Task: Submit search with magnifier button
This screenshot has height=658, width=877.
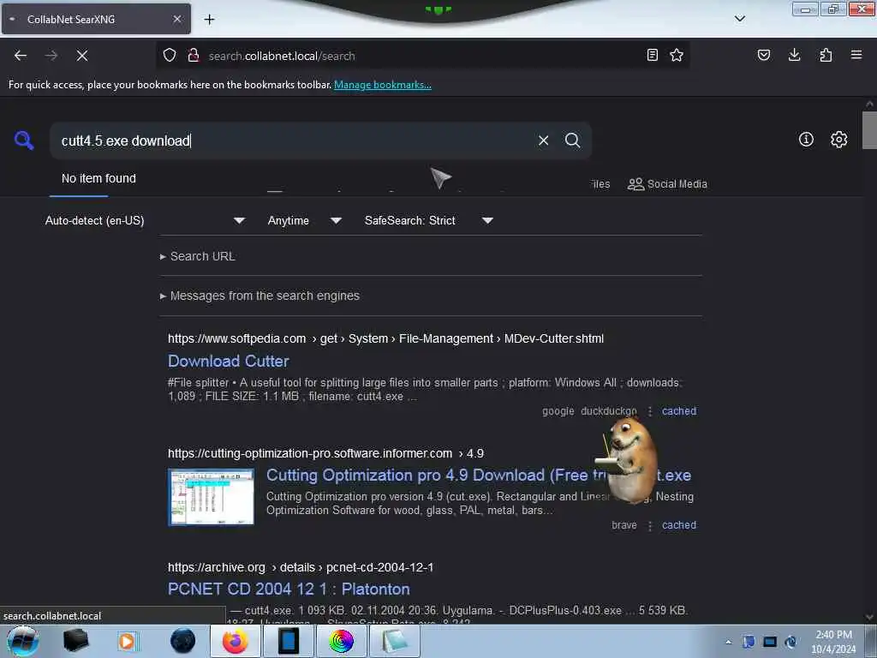Action: [x=572, y=141]
